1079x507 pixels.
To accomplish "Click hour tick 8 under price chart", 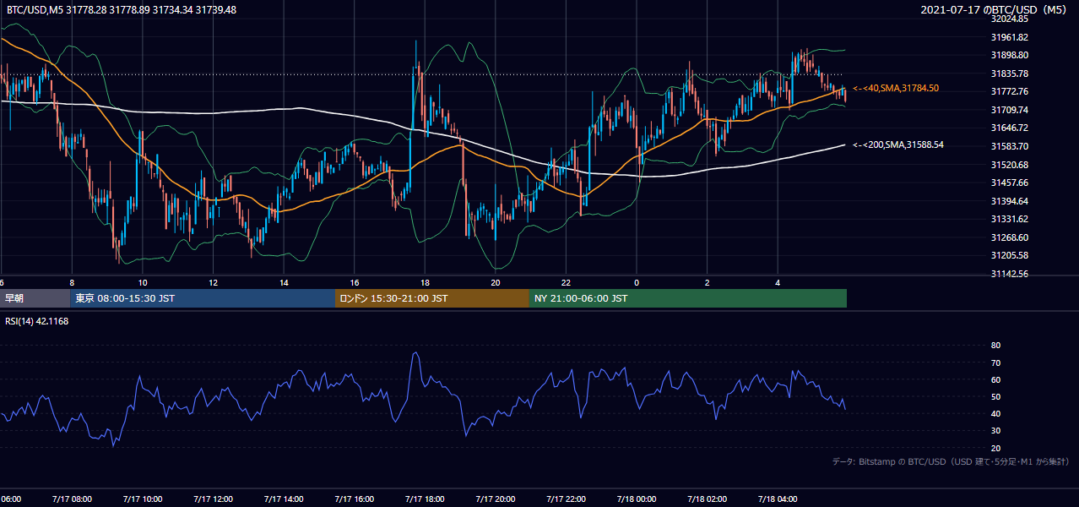I will (72, 283).
